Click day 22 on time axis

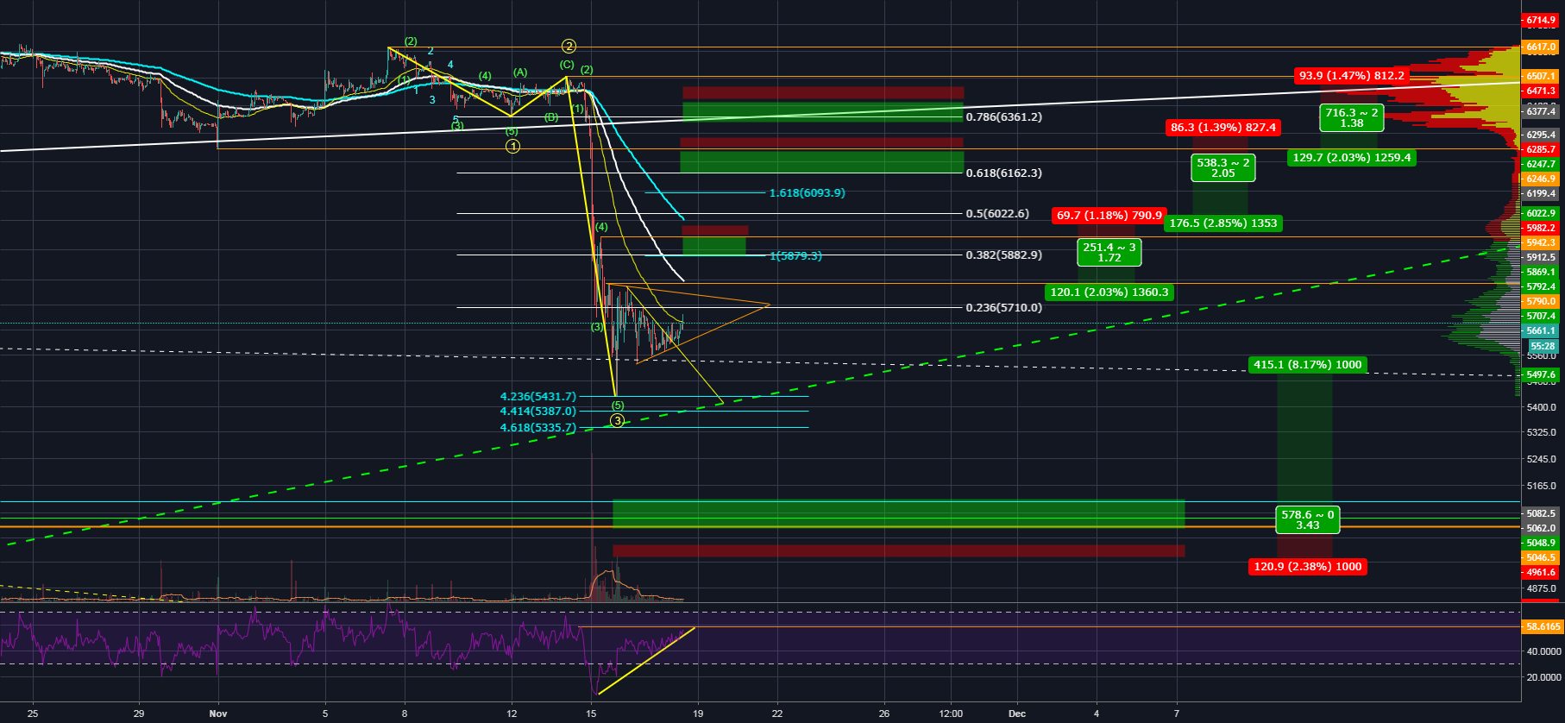point(777,714)
